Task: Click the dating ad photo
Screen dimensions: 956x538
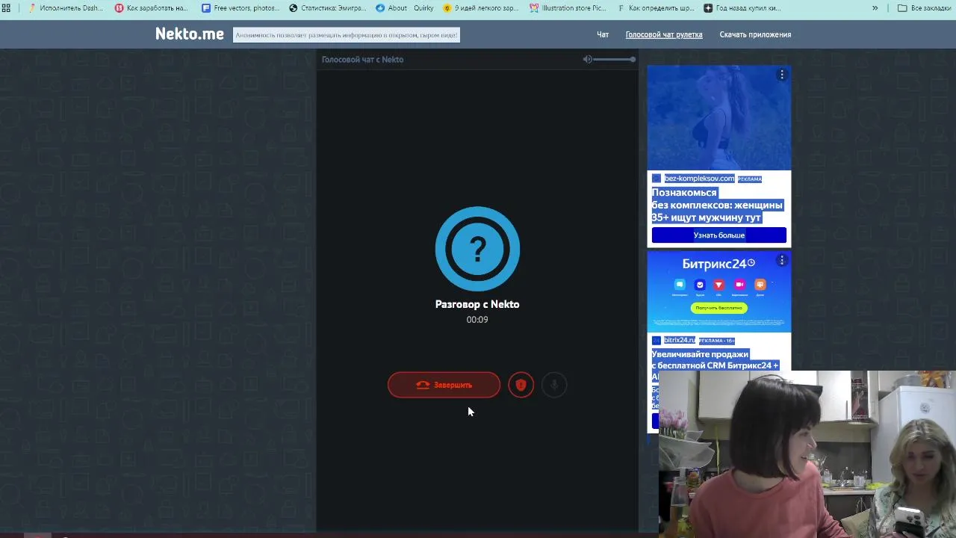Action: coord(718,117)
